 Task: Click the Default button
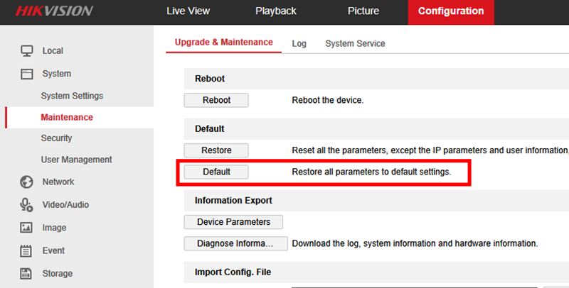click(216, 172)
